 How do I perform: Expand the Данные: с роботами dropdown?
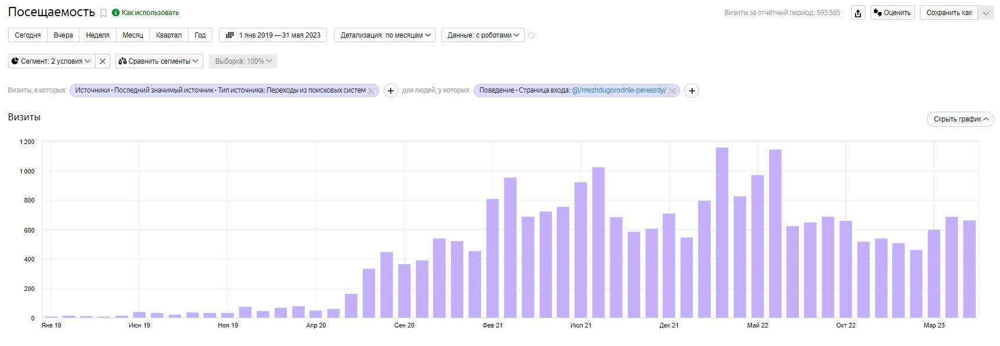pos(482,35)
